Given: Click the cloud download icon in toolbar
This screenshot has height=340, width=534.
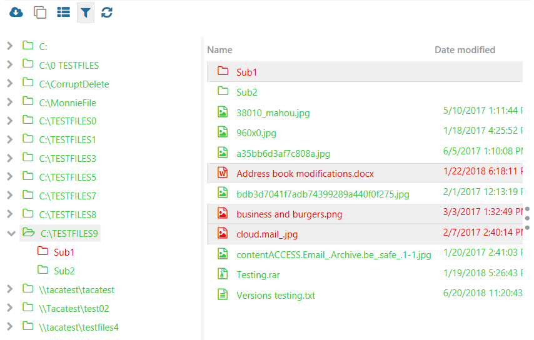Looking at the screenshot, I should [x=16, y=12].
